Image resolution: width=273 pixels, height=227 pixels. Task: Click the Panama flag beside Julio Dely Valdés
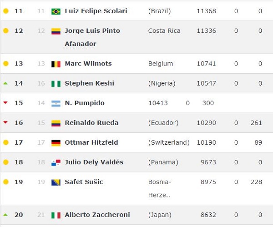(56, 162)
